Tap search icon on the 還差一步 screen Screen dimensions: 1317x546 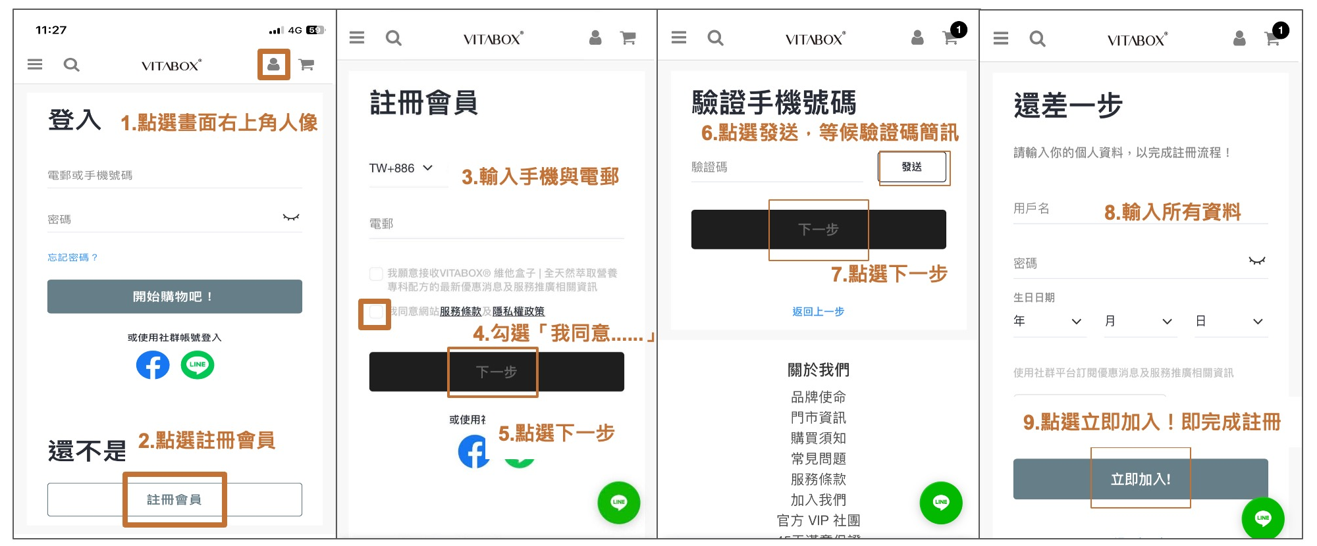1038,39
